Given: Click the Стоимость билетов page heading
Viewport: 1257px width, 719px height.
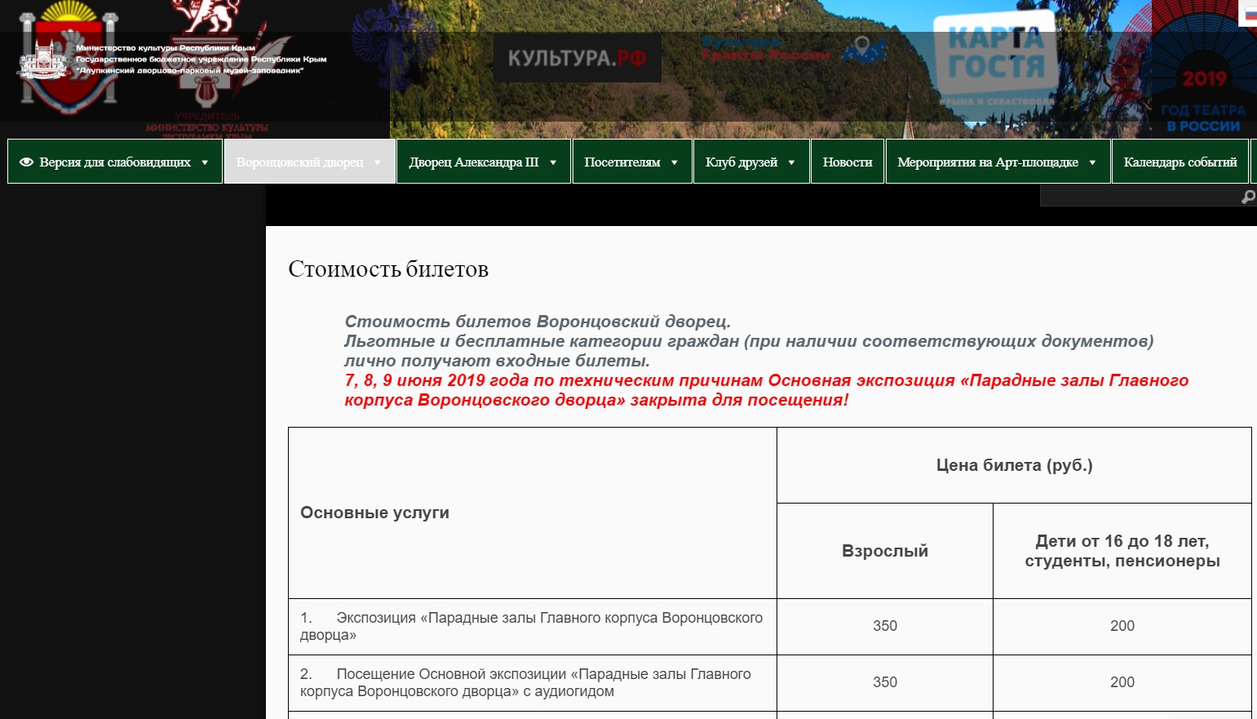Looking at the screenshot, I should [x=388, y=269].
